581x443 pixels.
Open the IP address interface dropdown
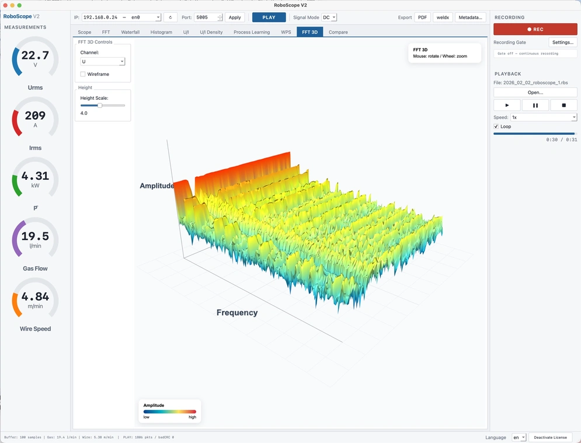(121, 18)
